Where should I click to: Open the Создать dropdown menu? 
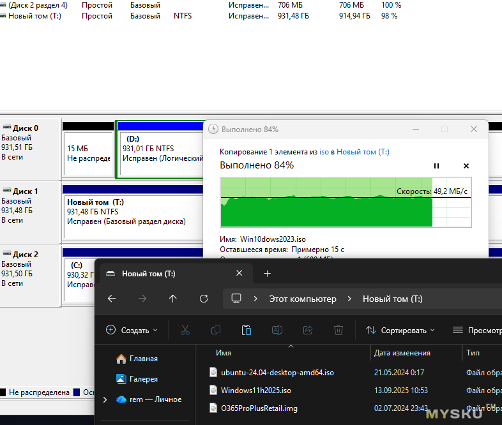(132, 330)
